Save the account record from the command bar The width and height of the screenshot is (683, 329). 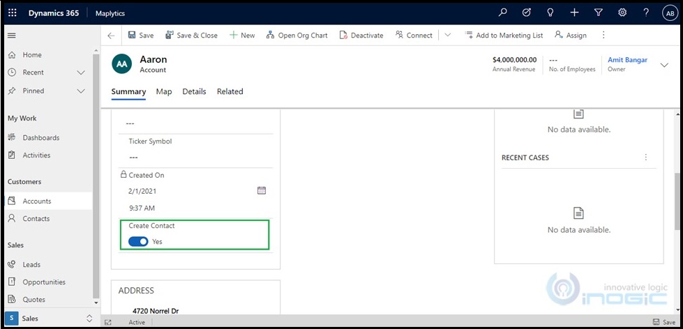(x=141, y=36)
